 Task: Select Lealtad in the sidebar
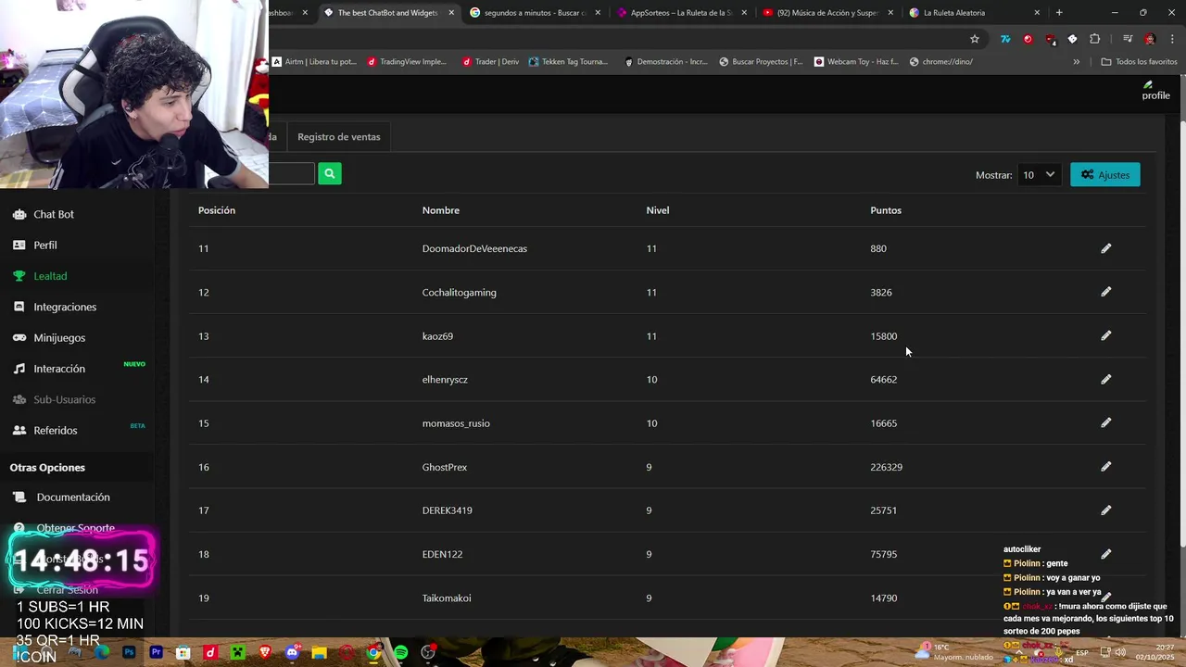(x=50, y=276)
